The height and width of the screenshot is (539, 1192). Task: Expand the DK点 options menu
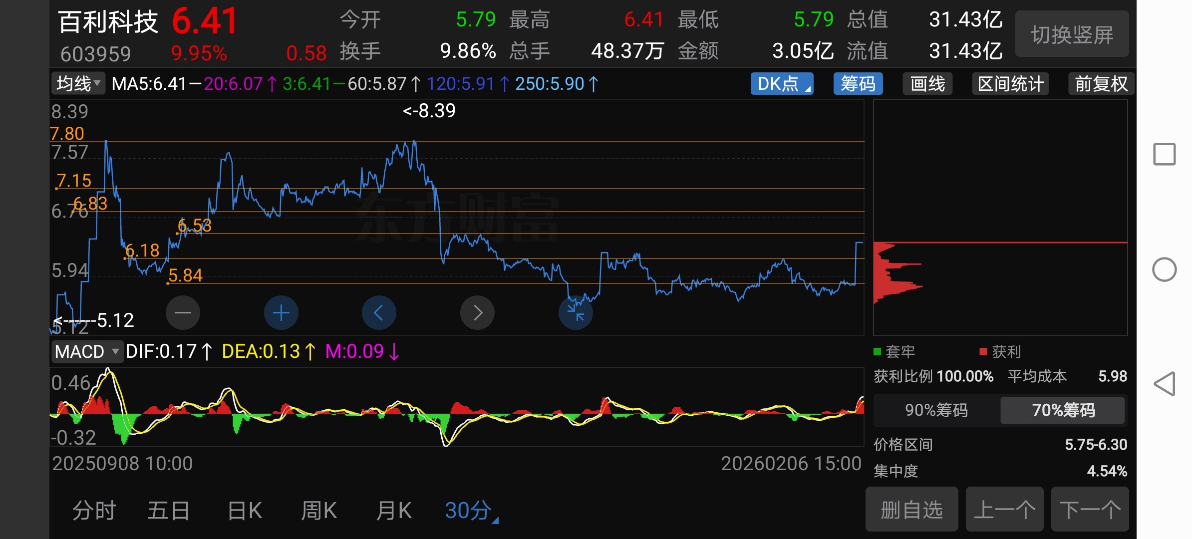click(x=782, y=84)
